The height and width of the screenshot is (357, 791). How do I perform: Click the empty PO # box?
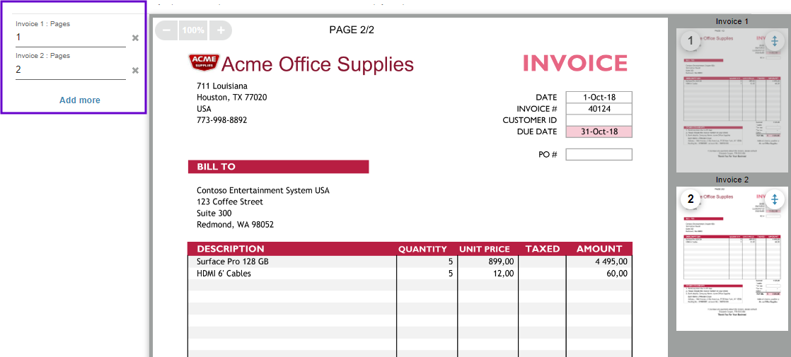(599, 154)
